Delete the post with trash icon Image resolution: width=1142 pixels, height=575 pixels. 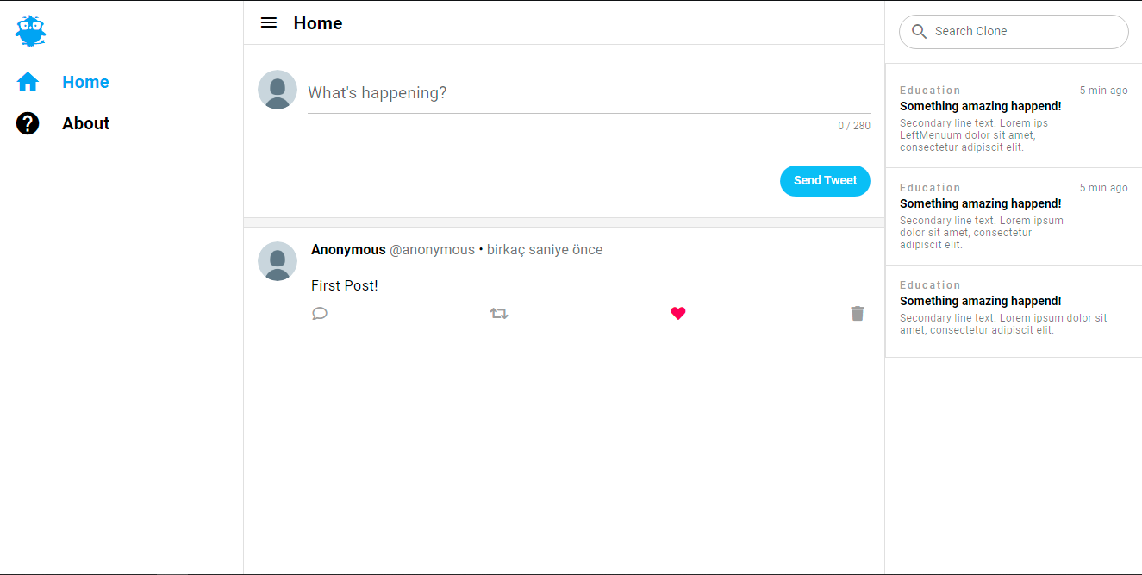pyautogui.click(x=858, y=313)
